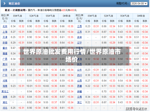Viewport: 150px width, 112px height.
Task: Select the 河南 region link
Action: [x=5, y=81]
